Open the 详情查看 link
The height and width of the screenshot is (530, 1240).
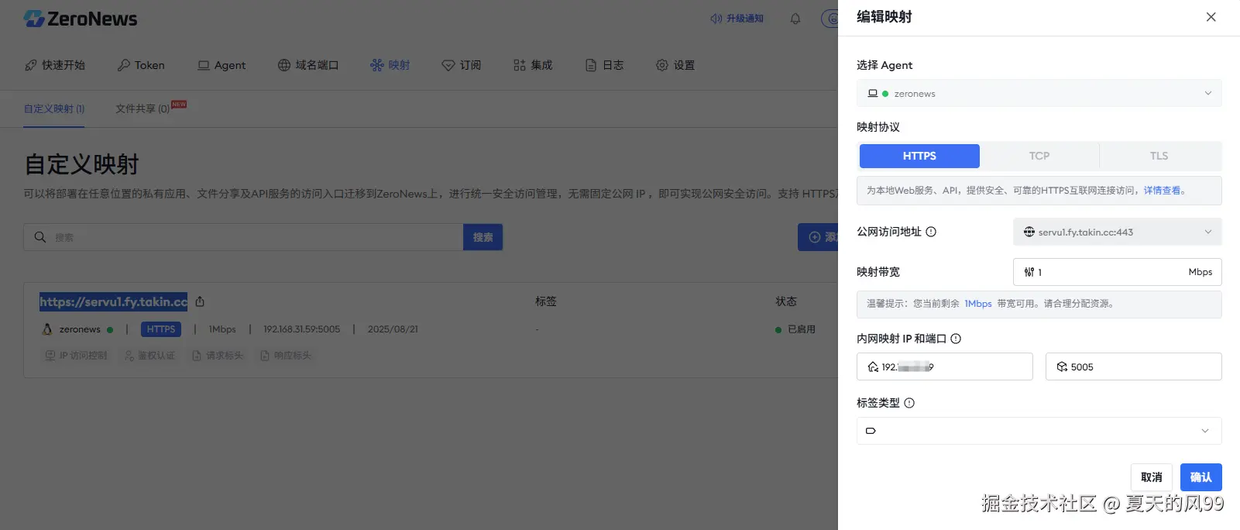(x=1162, y=191)
